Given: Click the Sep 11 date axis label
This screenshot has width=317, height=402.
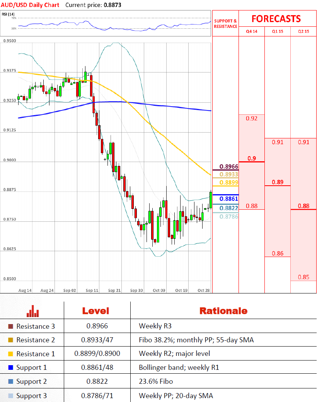Looking at the screenshot, I should point(92,290).
